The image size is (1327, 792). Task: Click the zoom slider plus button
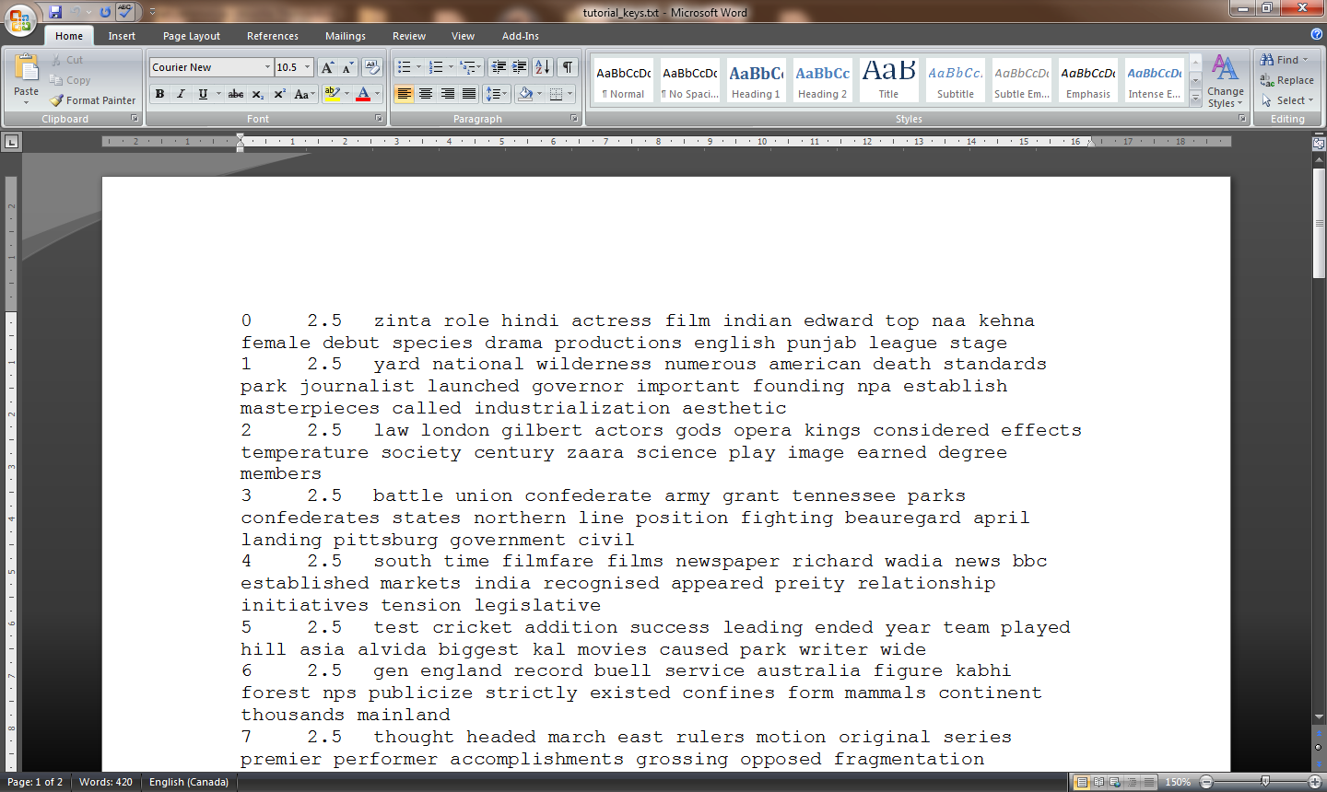tap(1315, 781)
